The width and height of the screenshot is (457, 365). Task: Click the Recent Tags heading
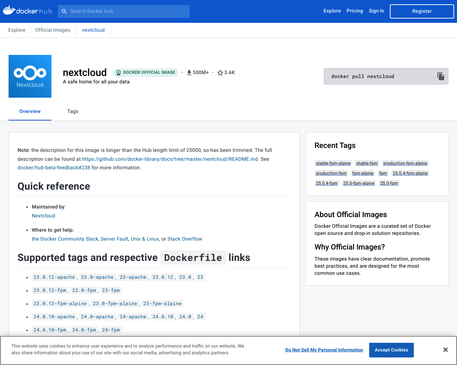click(335, 145)
